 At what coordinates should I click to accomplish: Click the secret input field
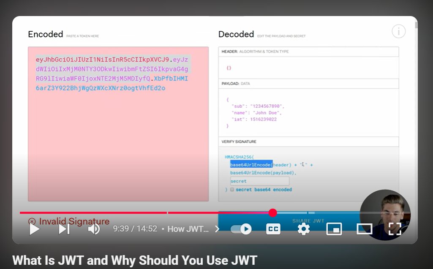(x=259, y=181)
